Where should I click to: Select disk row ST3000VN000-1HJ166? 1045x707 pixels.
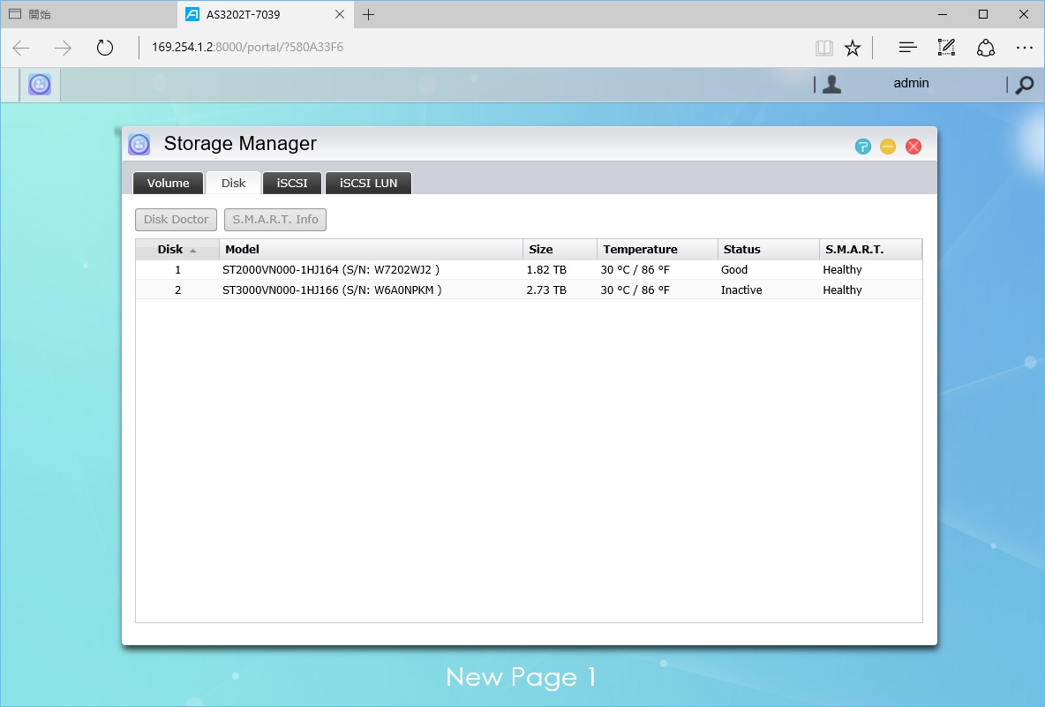530,290
